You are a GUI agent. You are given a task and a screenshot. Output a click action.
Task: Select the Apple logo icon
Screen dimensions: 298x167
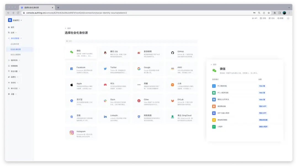coord(72,85)
